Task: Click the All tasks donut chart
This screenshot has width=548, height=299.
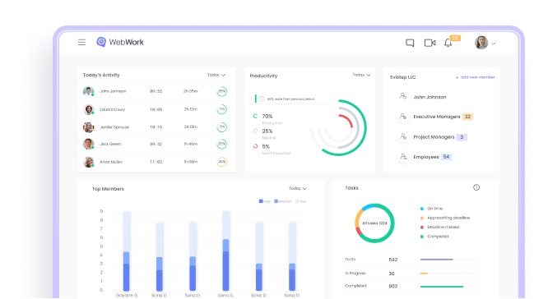Action: [374, 223]
